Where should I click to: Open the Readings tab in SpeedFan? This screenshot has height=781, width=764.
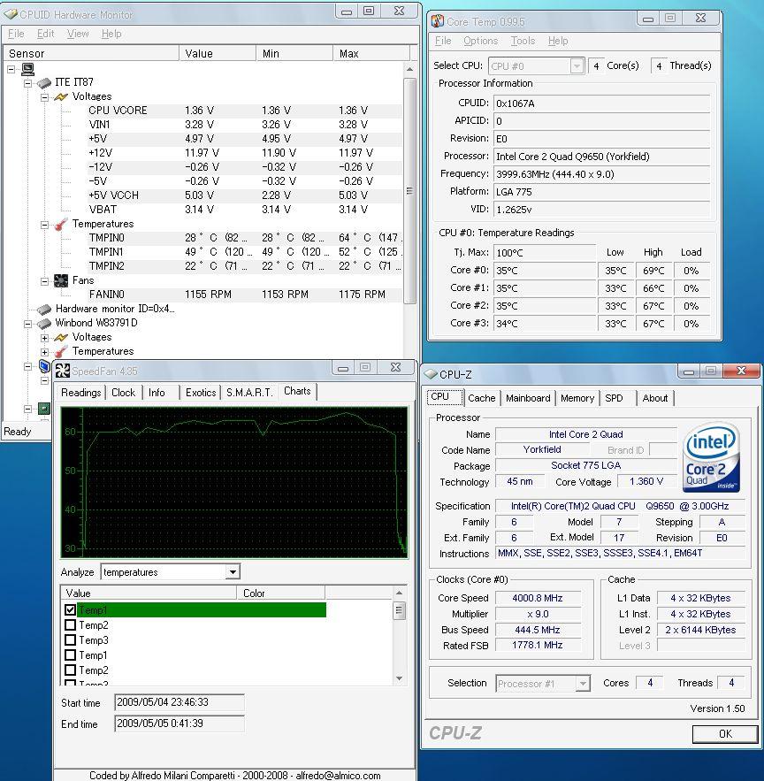pyautogui.click(x=81, y=393)
